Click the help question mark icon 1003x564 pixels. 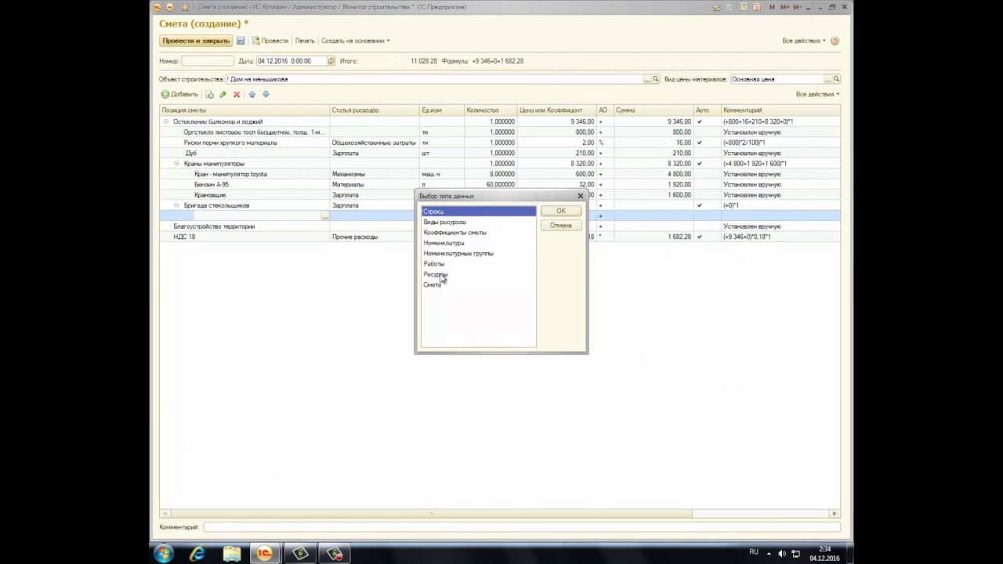point(835,41)
